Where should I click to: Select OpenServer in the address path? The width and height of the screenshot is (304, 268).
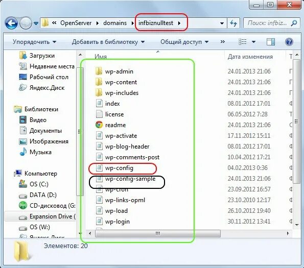coord(76,23)
